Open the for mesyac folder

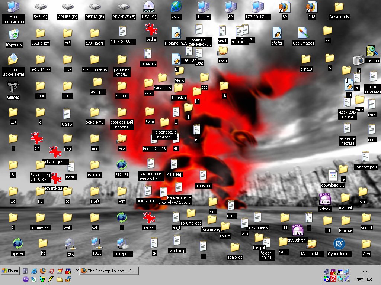click(x=40, y=222)
